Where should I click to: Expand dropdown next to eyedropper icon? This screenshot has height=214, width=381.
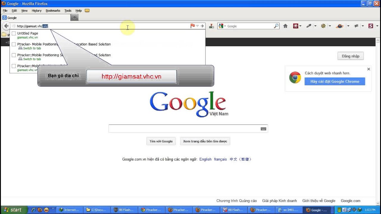[x=315, y=26]
